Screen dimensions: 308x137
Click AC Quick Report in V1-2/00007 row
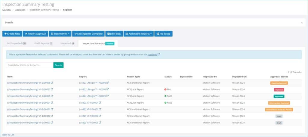click(135, 89)
